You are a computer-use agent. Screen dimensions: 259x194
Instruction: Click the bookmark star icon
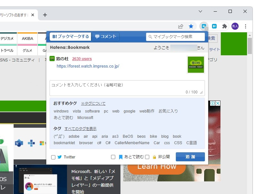[x=191, y=26]
